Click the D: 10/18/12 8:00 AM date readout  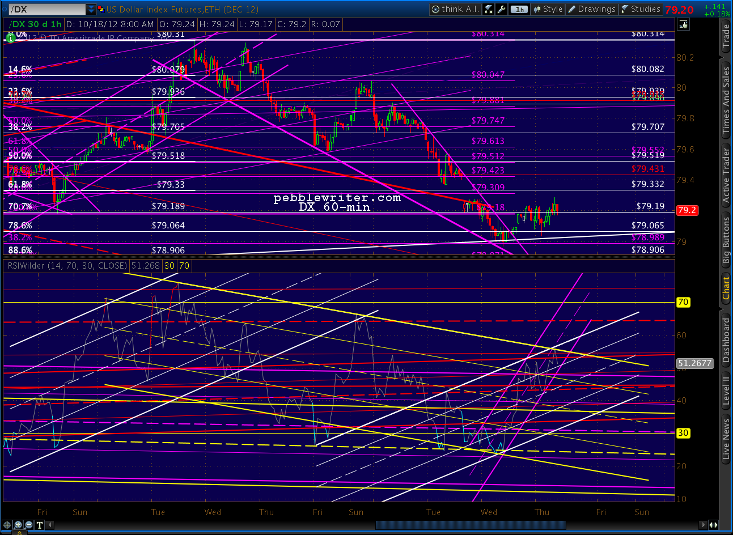(x=110, y=24)
